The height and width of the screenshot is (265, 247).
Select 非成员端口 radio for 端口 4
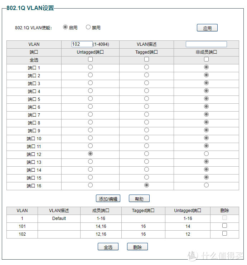point(206,91)
